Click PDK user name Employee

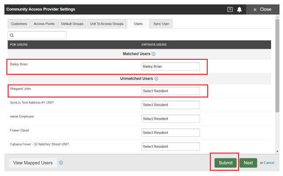pyautogui.click(x=22, y=117)
